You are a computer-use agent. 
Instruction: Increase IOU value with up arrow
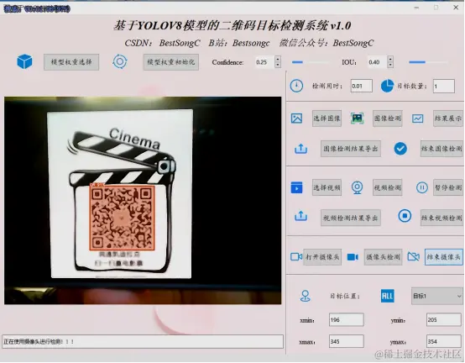pos(390,59)
